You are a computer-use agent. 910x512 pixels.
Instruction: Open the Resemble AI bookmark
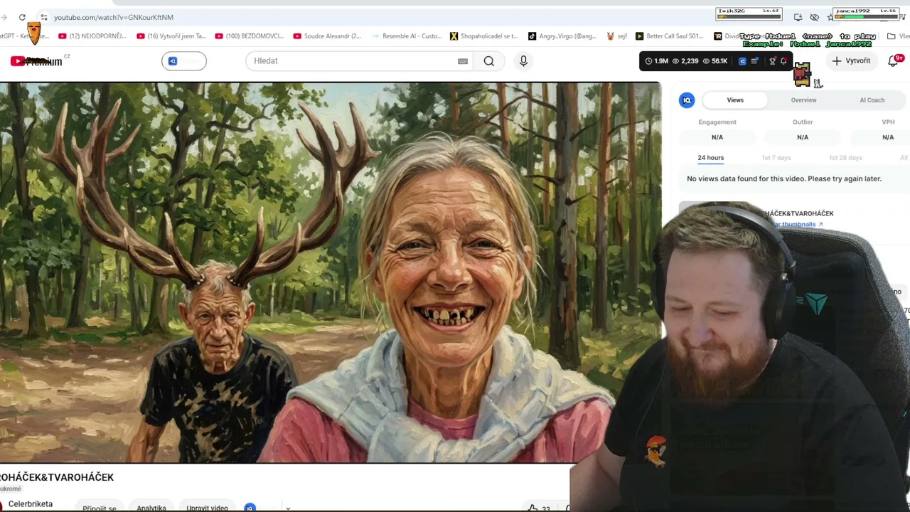click(x=406, y=36)
